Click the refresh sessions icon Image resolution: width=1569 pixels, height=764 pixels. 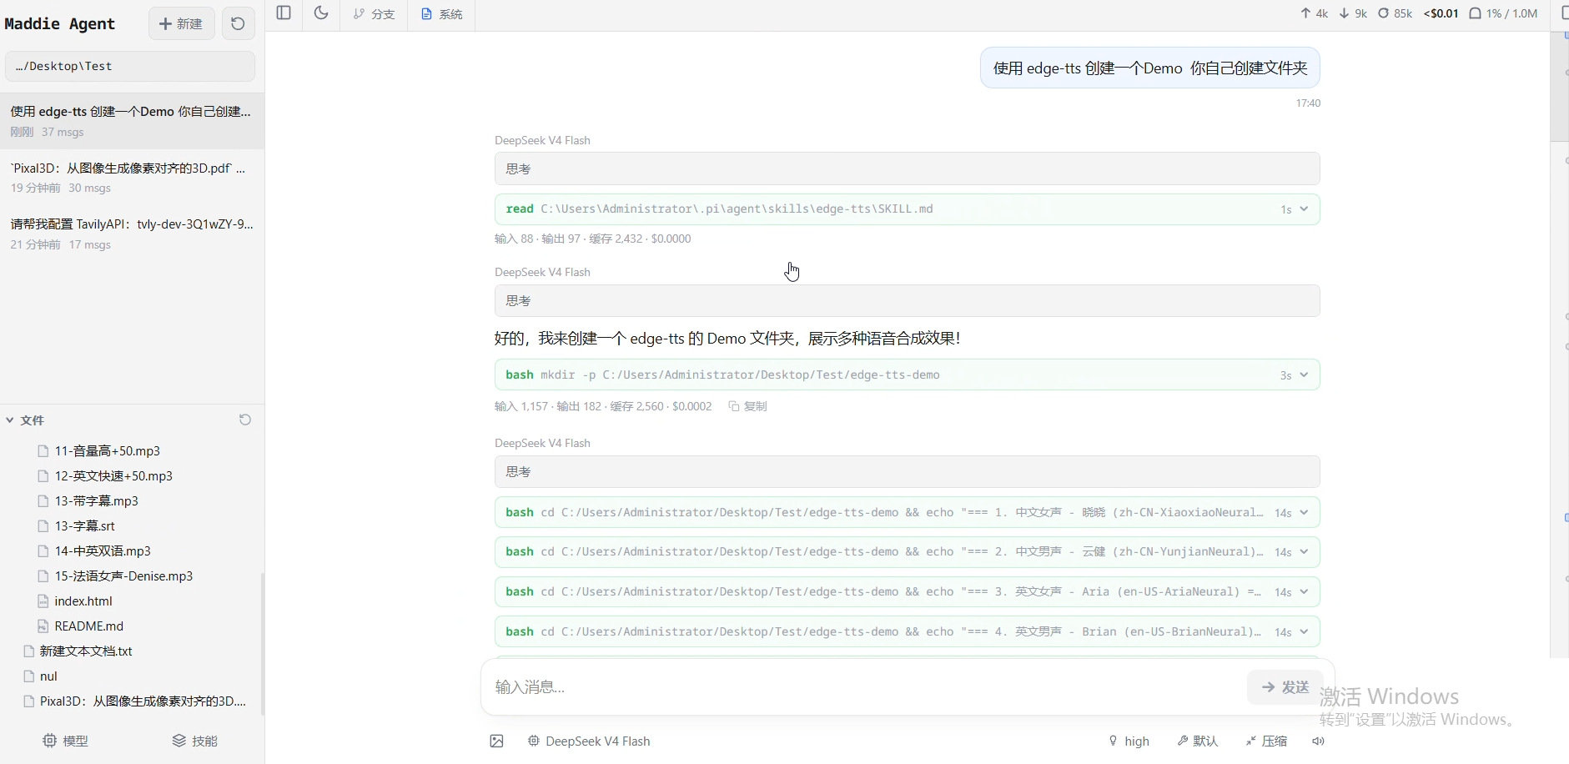[x=238, y=23]
